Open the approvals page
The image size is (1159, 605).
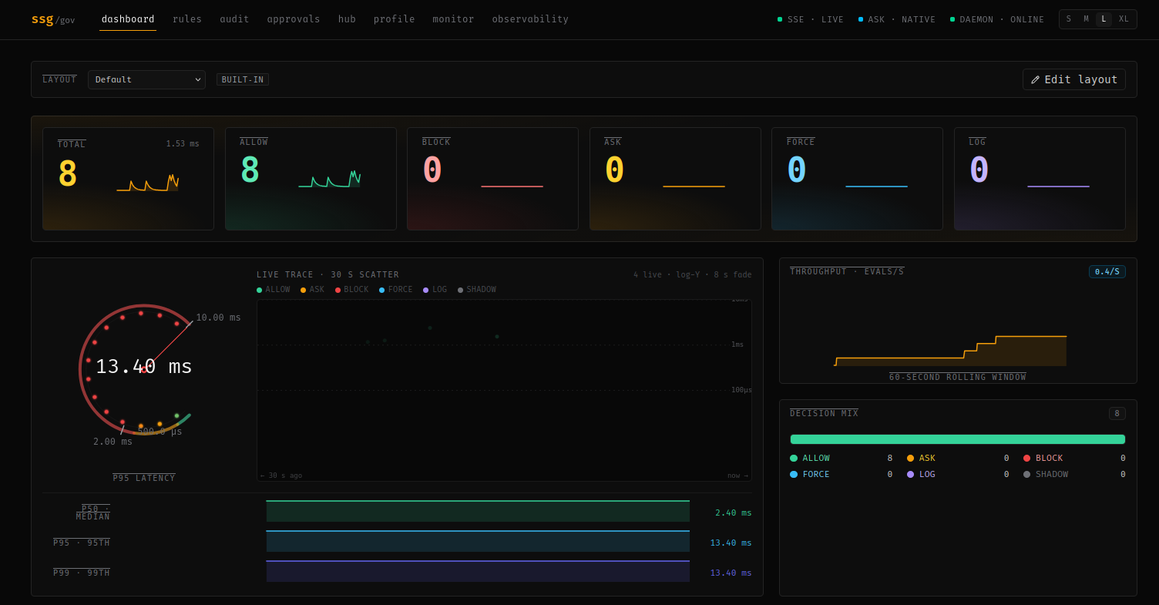(294, 19)
